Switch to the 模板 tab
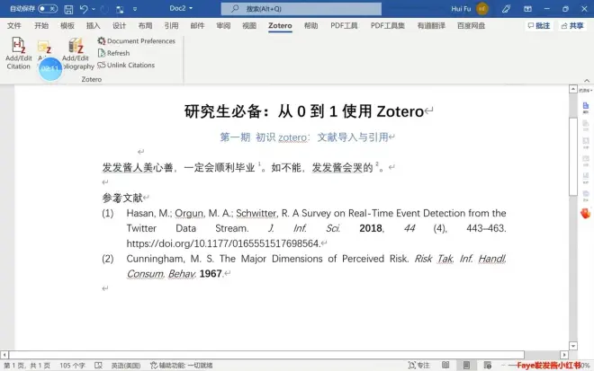Viewport: 594px width, 371px height. pyautogui.click(x=67, y=25)
